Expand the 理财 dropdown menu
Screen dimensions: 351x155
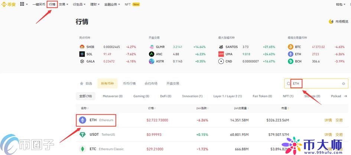point(95,4)
